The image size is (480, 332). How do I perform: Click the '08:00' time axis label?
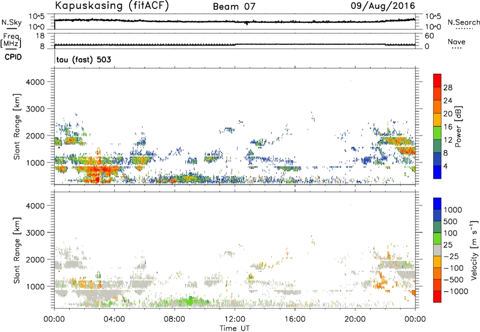175,319
